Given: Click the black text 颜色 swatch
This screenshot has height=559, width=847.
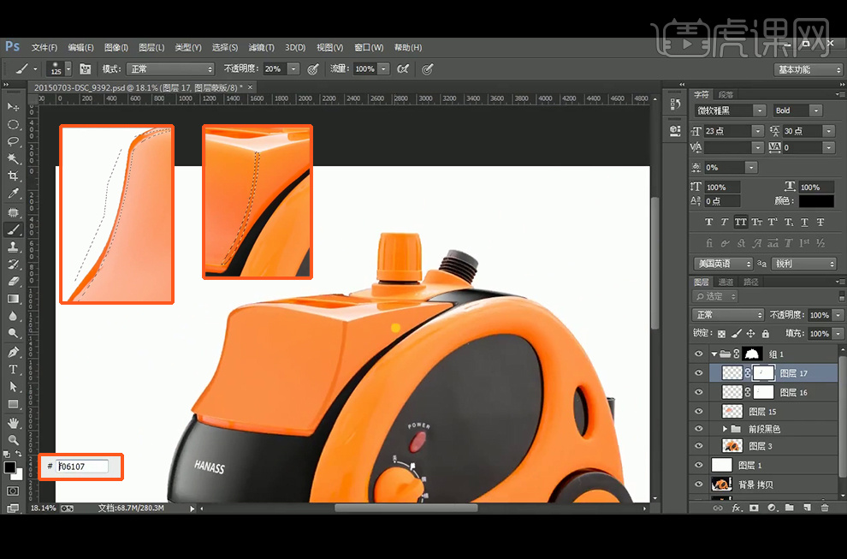Looking at the screenshot, I should coord(815,201).
